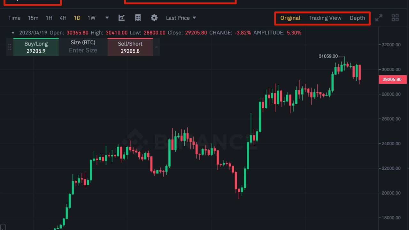Click the Buy/Long button

pos(36,47)
